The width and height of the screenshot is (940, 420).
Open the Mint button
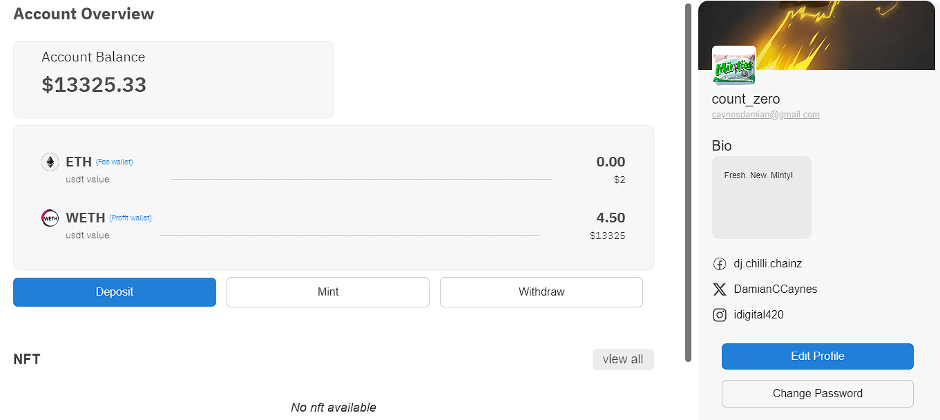pos(328,292)
